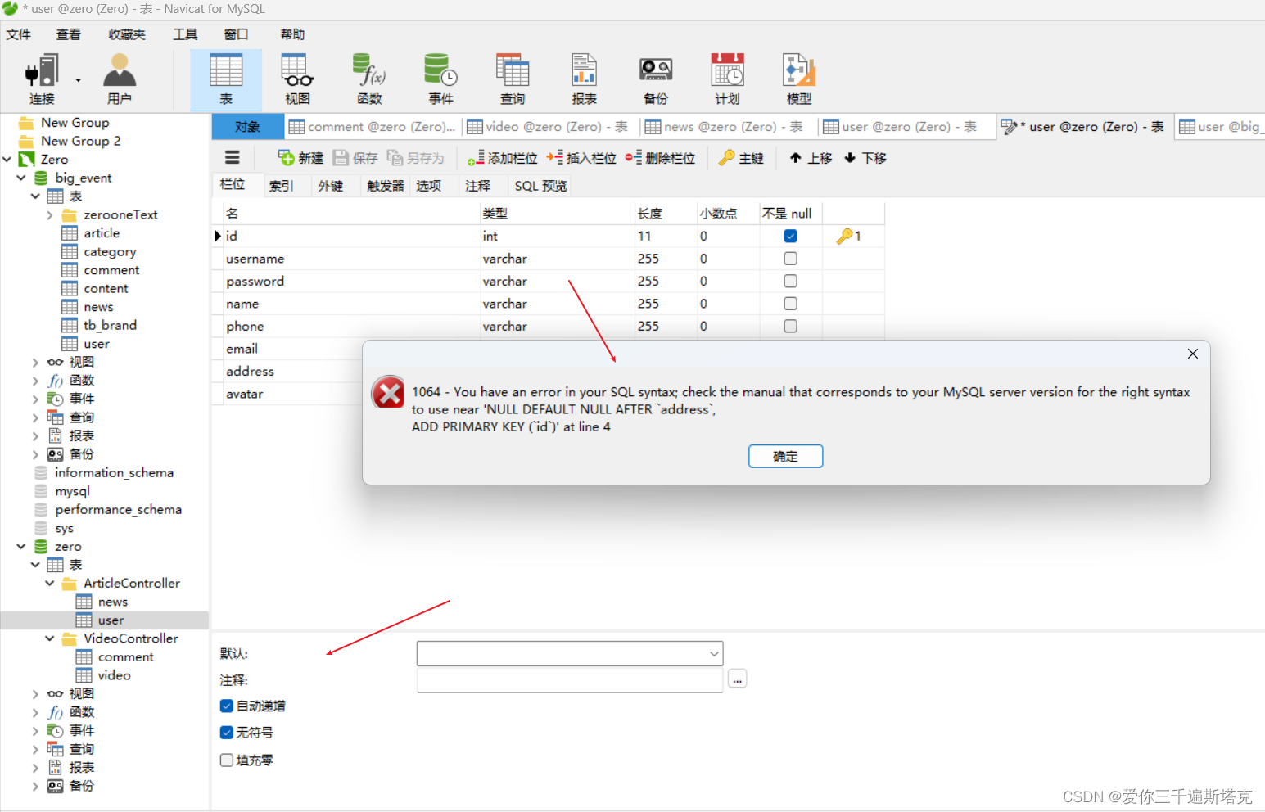Open the 连接 (Connect) tool
The image size is (1265, 812).
42,78
